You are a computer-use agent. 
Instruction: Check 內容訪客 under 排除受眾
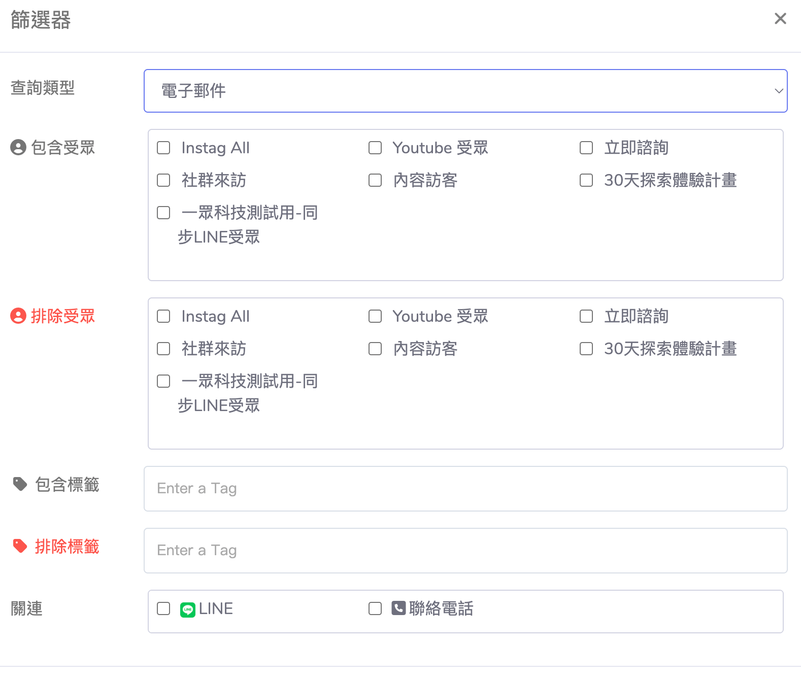pos(375,349)
